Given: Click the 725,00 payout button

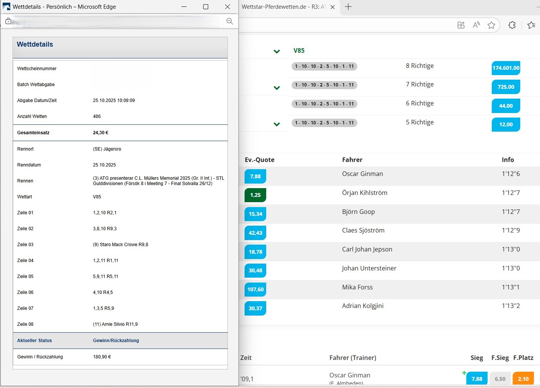Looking at the screenshot, I should tap(506, 87).
